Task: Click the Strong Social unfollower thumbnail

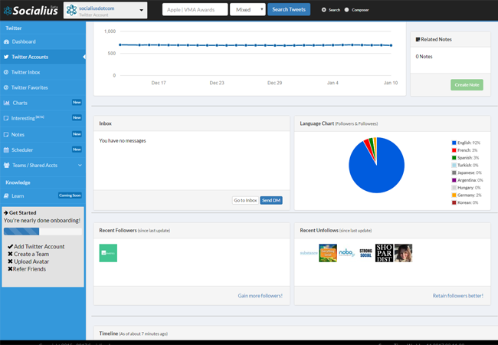Action: pos(365,253)
